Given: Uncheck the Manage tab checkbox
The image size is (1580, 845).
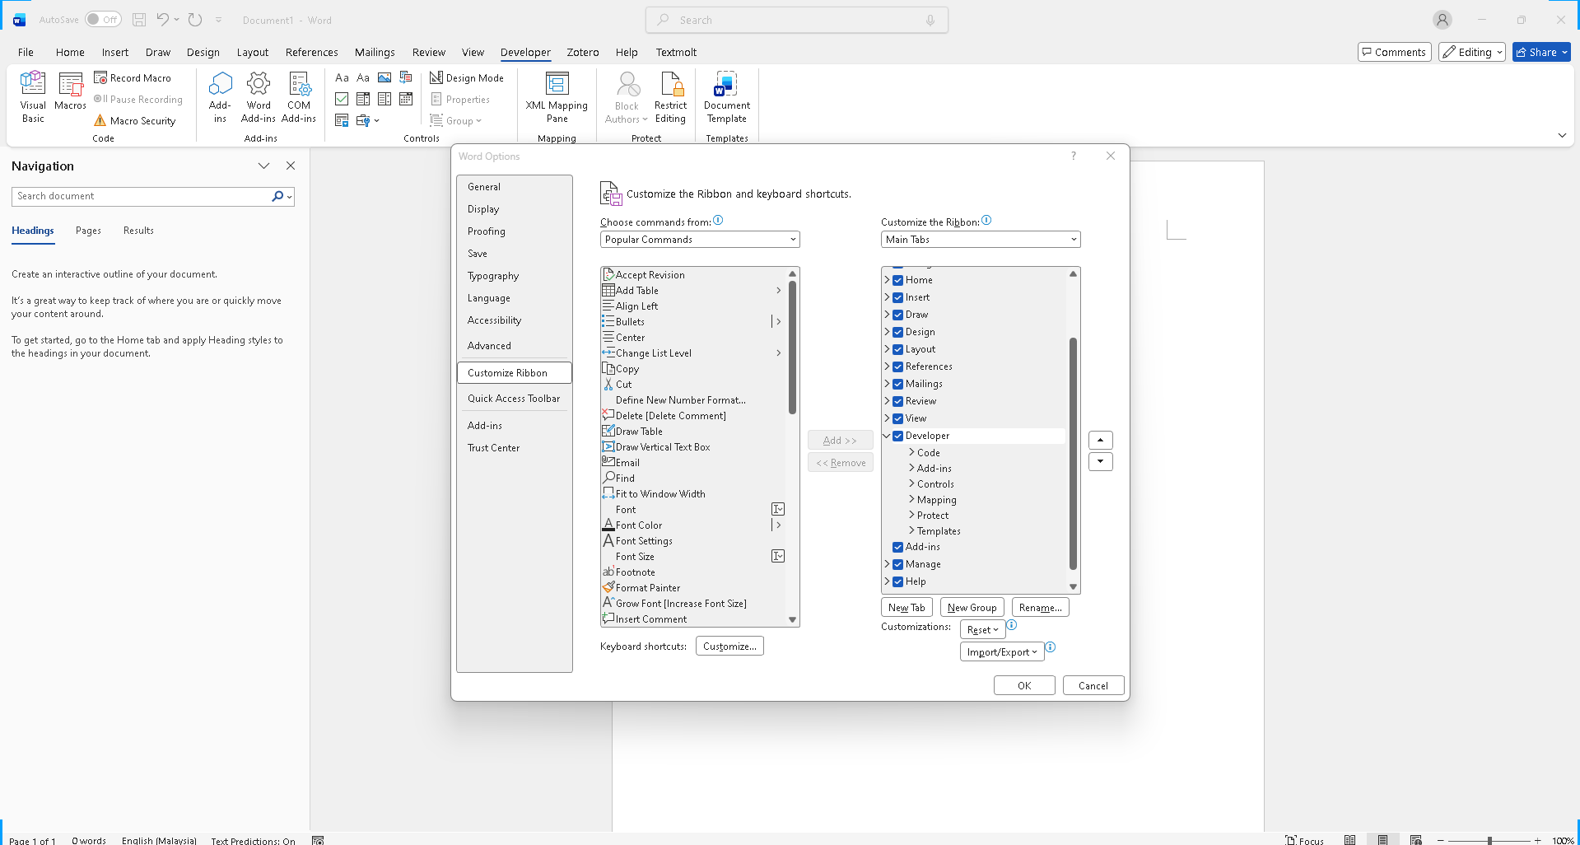Looking at the screenshot, I should [x=898, y=564].
